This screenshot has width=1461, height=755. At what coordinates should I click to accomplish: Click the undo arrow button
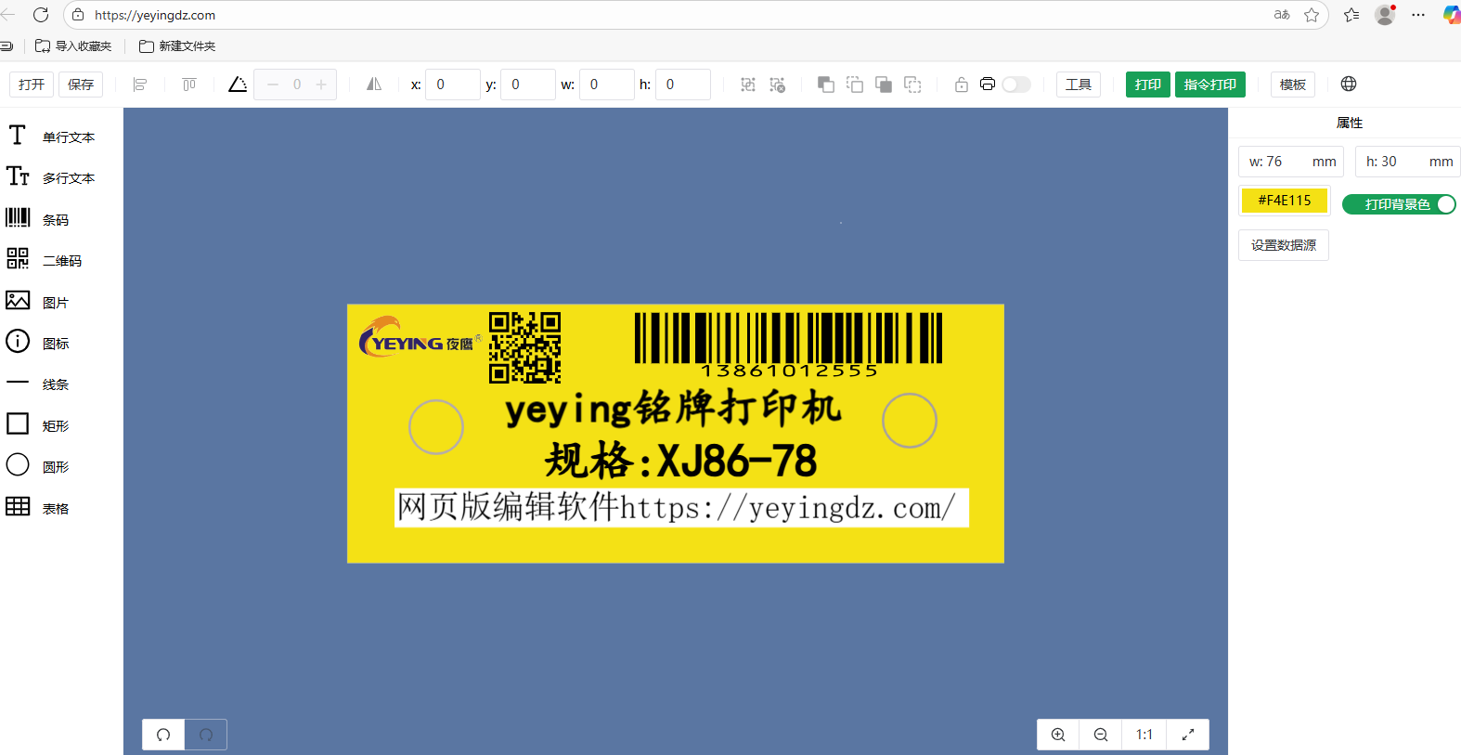click(163, 735)
